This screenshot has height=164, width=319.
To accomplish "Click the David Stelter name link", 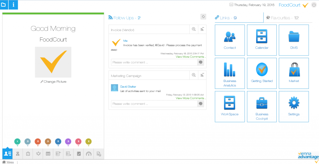I will pyautogui.click(x=128, y=87).
